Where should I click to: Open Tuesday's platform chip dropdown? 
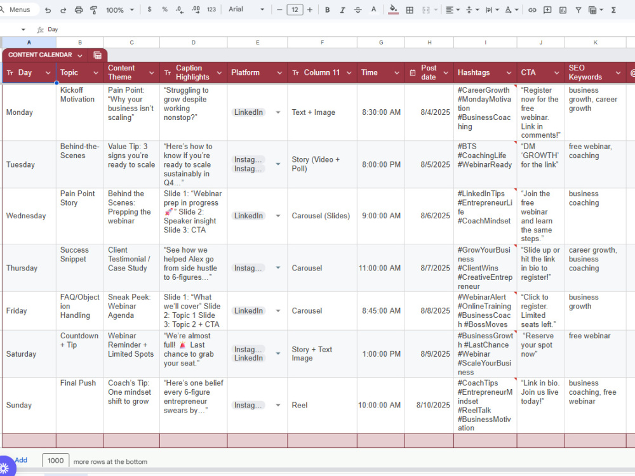278,164
